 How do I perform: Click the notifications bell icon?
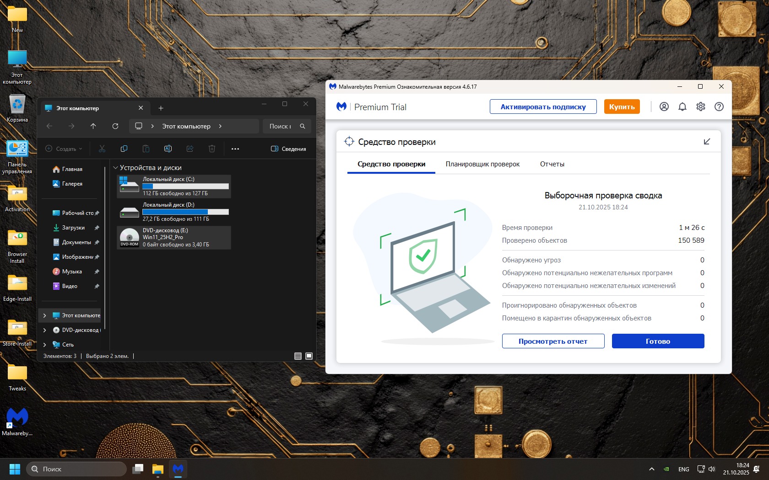point(682,107)
